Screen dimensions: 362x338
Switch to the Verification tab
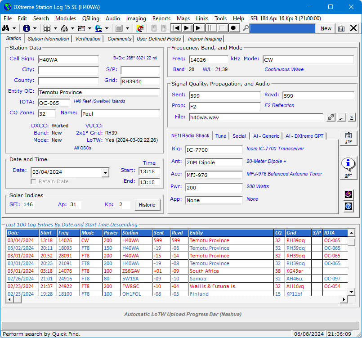pyautogui.click(x=88, y=39)
